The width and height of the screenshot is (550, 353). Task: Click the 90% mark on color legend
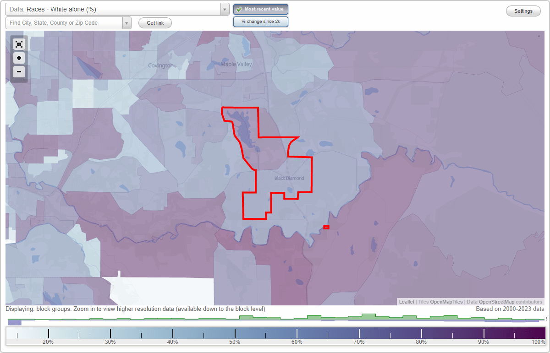tap(484, 342)
